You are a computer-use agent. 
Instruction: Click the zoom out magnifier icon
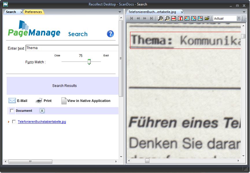167,18
